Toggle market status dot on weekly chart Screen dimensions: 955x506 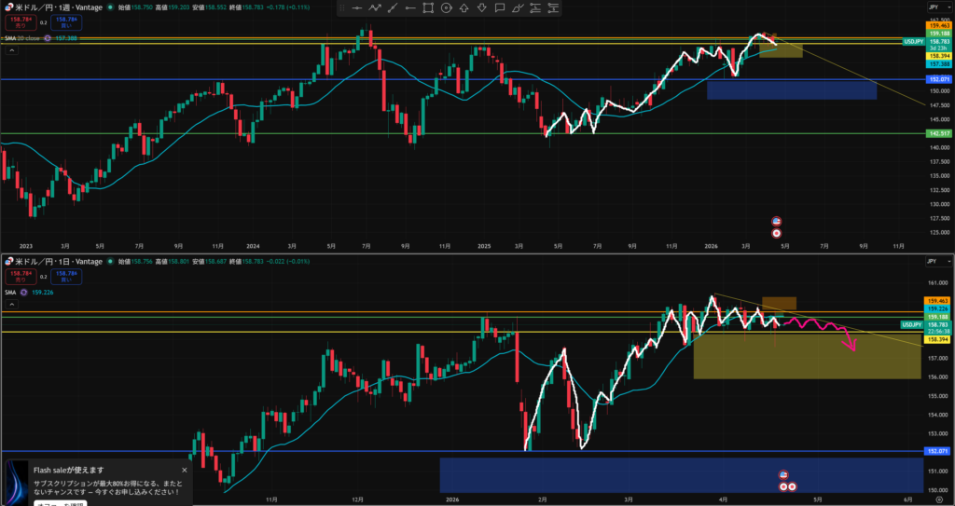112,7
